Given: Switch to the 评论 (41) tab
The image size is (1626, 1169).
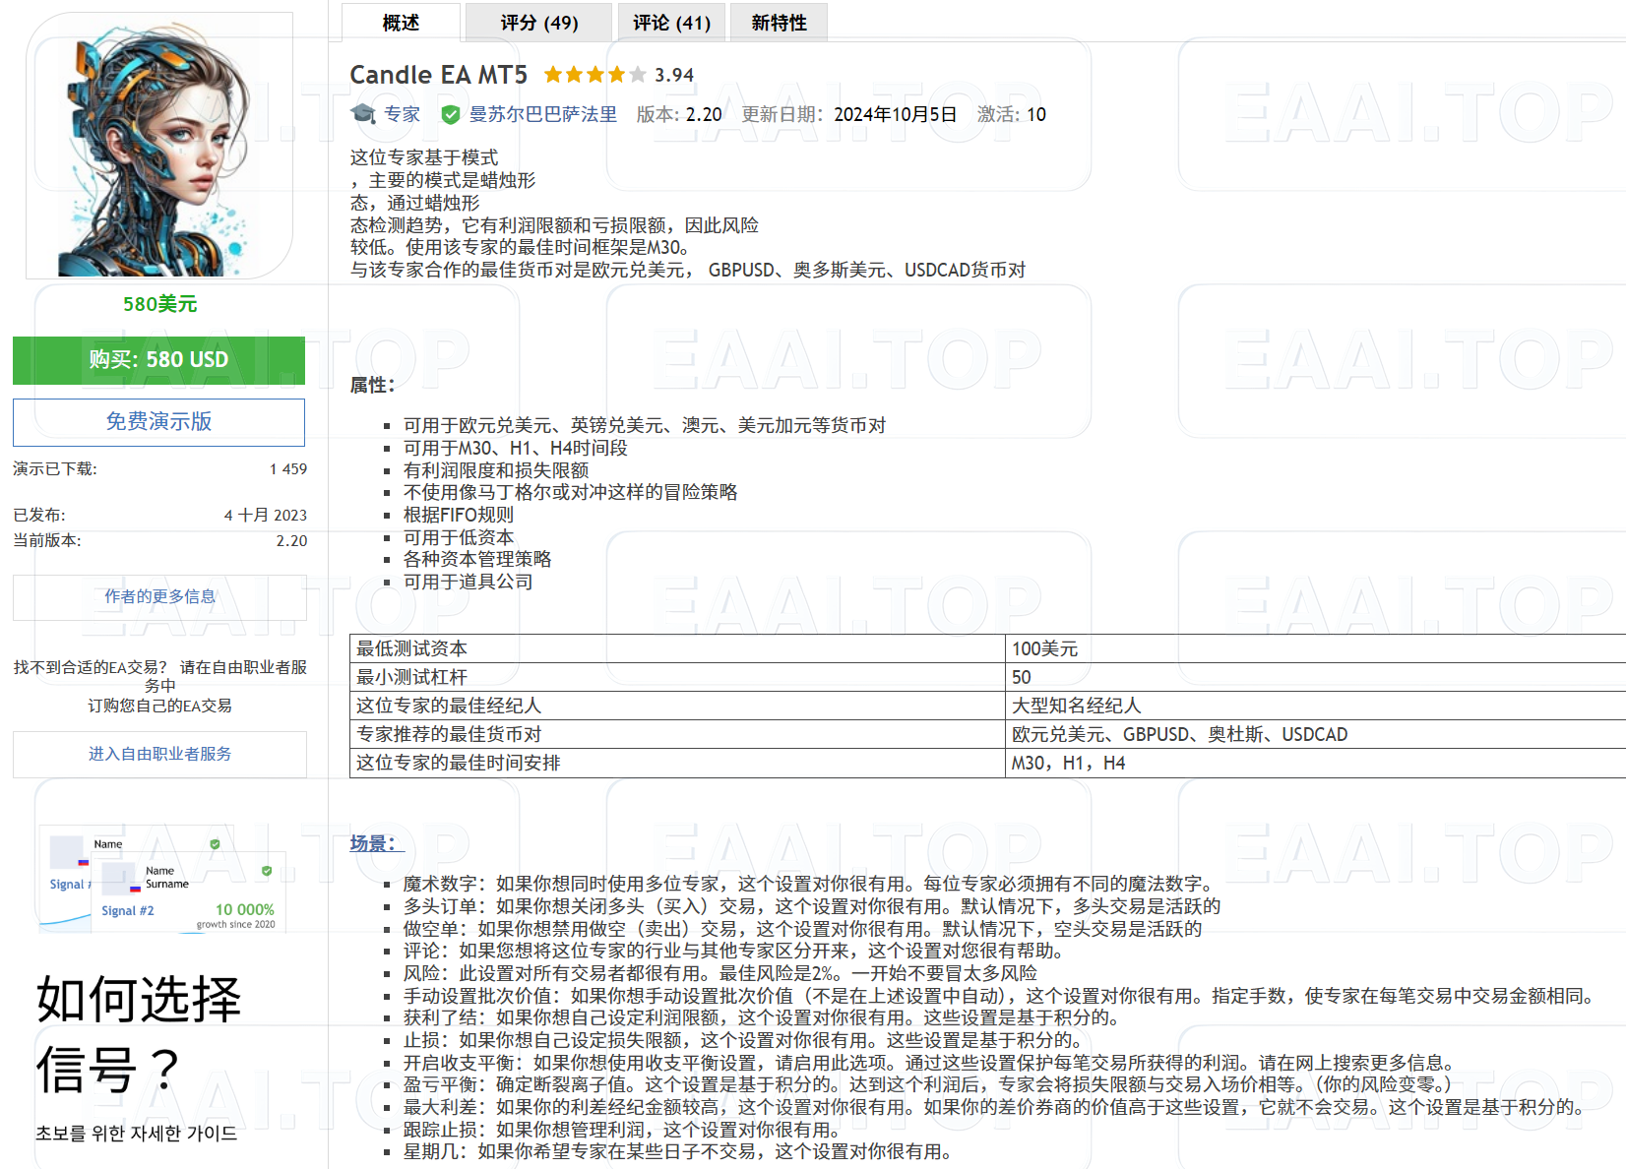Looking at the screenshot, I should point(671,22).
